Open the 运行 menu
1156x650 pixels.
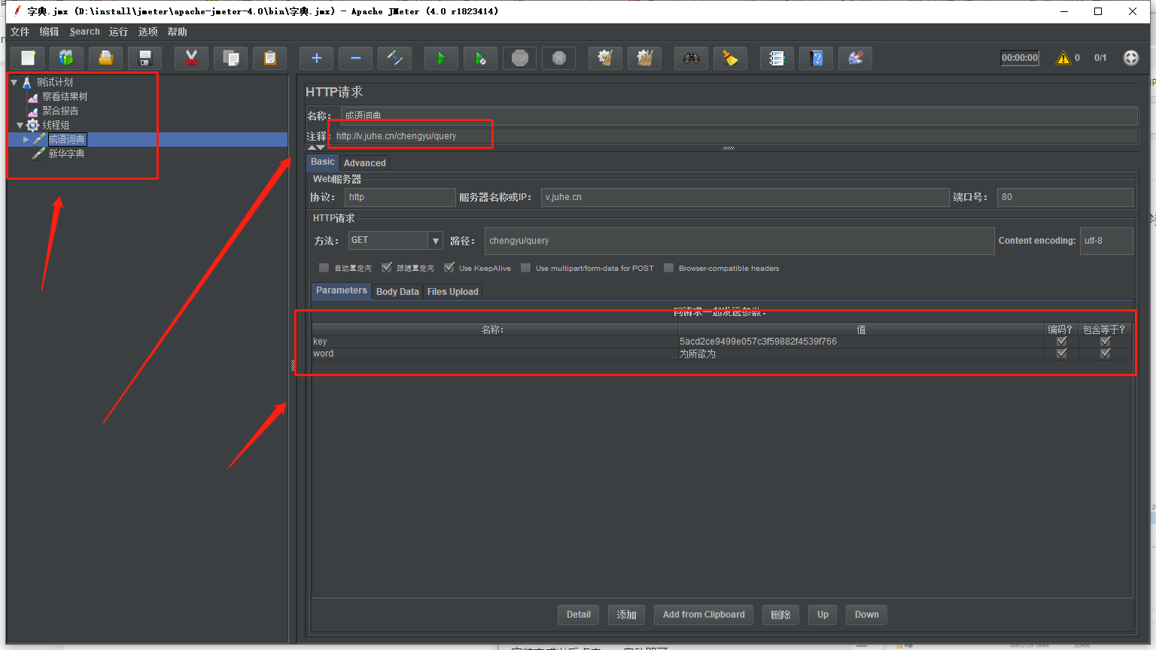(118, 32)
